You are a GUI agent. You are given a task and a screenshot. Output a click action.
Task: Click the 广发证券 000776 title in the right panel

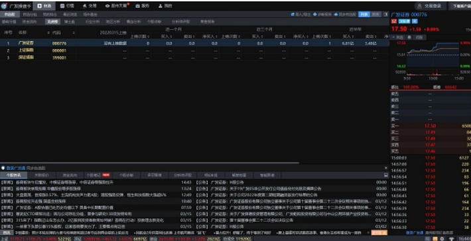[x=409, y=15]
